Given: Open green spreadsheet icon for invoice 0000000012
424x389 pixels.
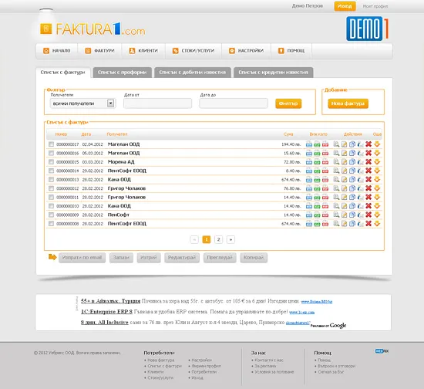Looking at the screenshot, I should tap(317, 188).
